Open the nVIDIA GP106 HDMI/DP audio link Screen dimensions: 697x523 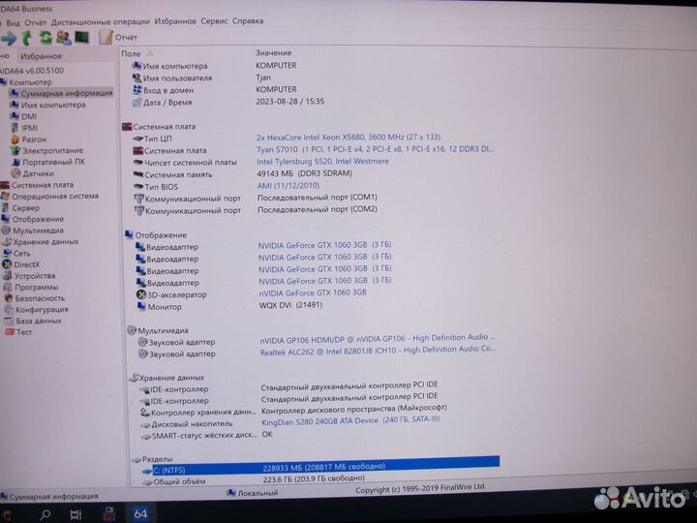(x=378, y=339)
